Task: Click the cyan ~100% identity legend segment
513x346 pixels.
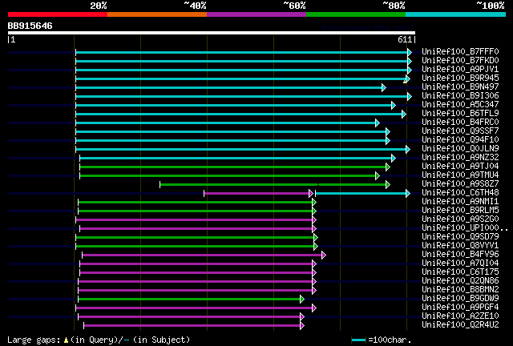Action: pyautogui.click(x=456, y=14)
